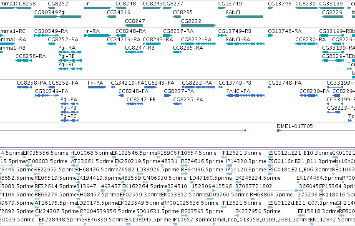Click the FANCI-RA transcript label
Viewport: 355px width, 226px height.
pyautogui.click(x=238, y=39)
